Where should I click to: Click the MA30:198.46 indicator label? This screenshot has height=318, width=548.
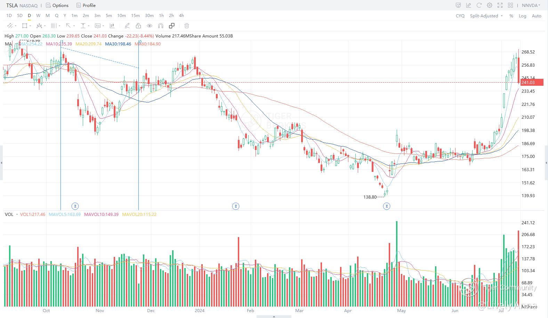pos(118,44)
